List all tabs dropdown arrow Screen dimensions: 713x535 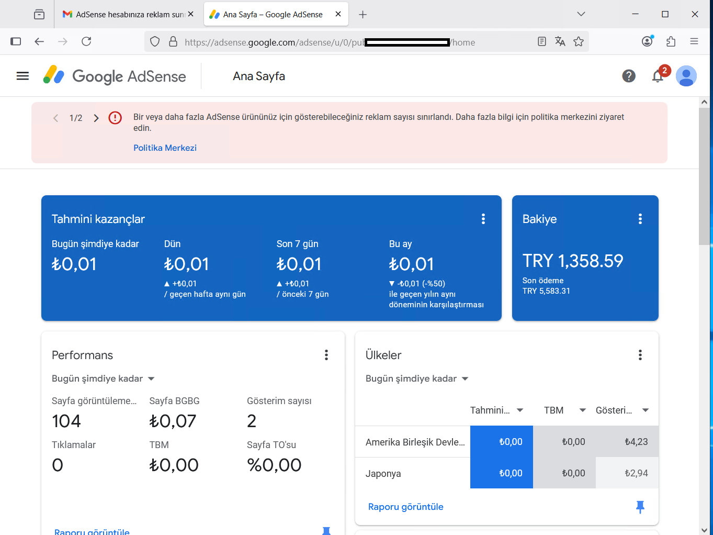581,14
